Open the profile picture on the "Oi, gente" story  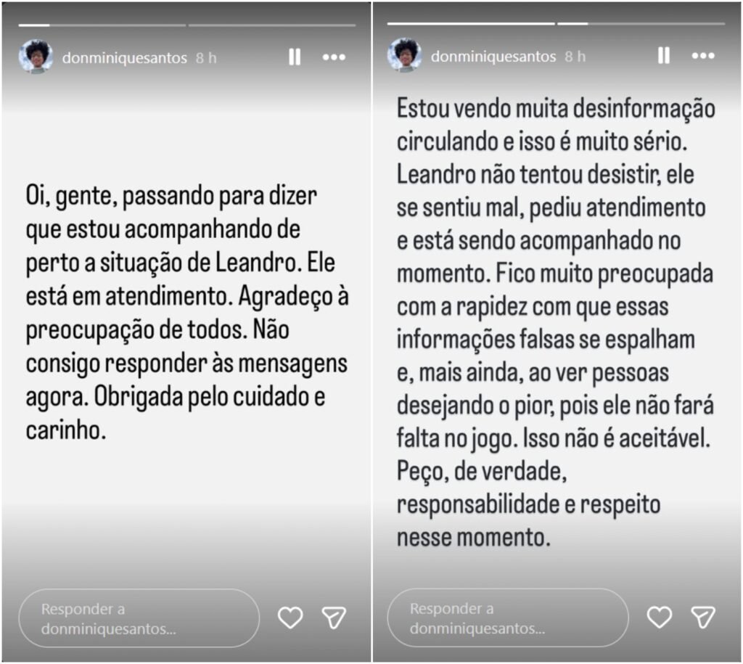pos(36,57)
